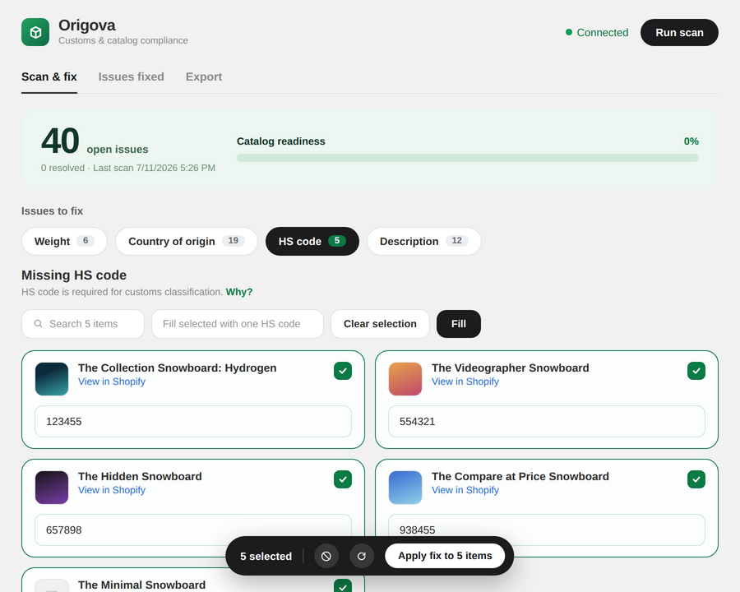Viewport: 740px width, 592px height.
Task: Select the Weight issue filter
Action: tap(64, 241)
